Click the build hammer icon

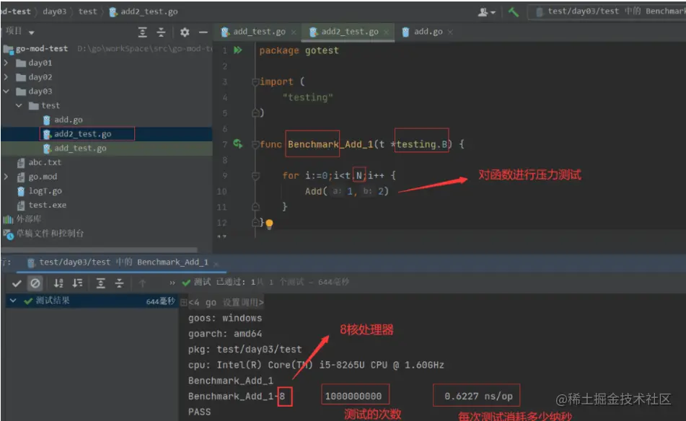[513, 12]
